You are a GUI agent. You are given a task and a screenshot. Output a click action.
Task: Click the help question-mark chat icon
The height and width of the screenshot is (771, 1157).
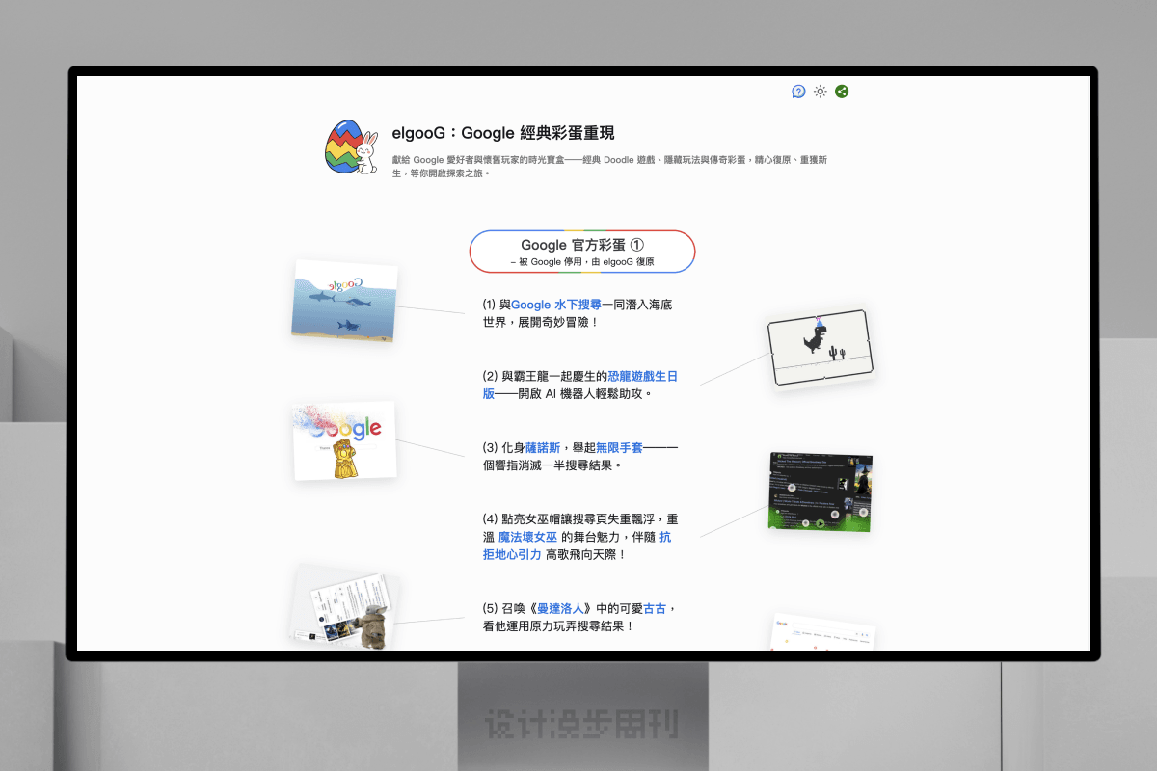[798, 92]
